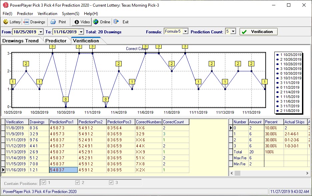Click the 2 marker at 11/4/2019
The image size is (312, 196).
point(119,64)
